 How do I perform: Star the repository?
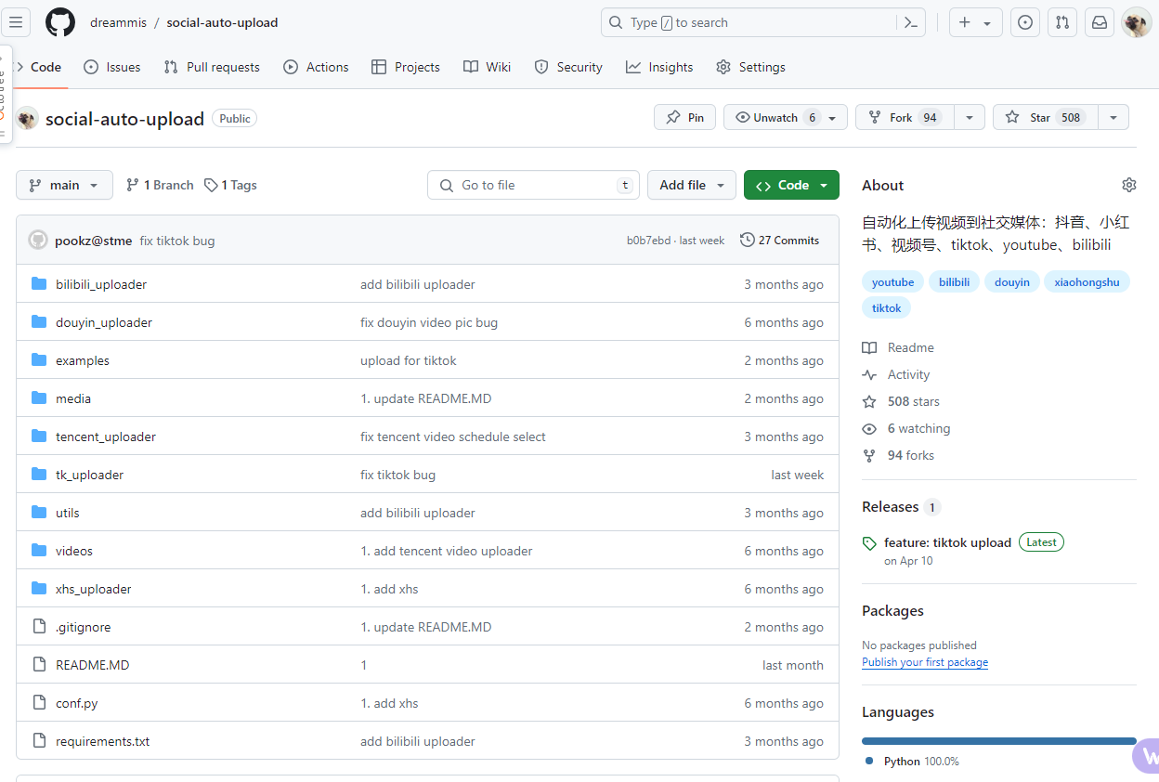(1046, 117)
